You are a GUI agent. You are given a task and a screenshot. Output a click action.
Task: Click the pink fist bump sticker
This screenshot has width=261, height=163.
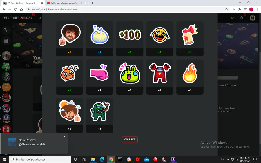pyautogui.click(x=99, y=73)
